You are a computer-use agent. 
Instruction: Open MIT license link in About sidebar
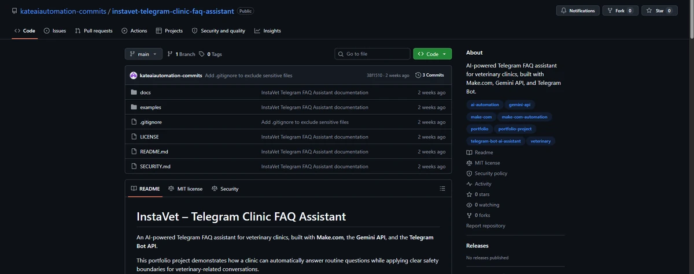point(483,163)
